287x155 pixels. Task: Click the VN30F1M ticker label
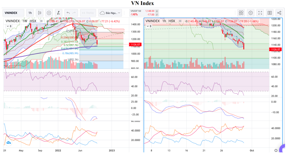click(x=136, y=11)
